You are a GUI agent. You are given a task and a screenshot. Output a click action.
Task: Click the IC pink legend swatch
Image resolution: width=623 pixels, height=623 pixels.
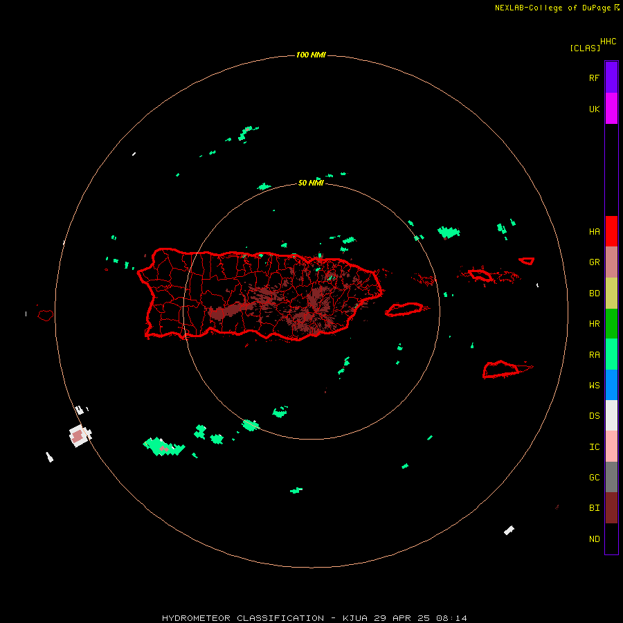tap(611, 446)
